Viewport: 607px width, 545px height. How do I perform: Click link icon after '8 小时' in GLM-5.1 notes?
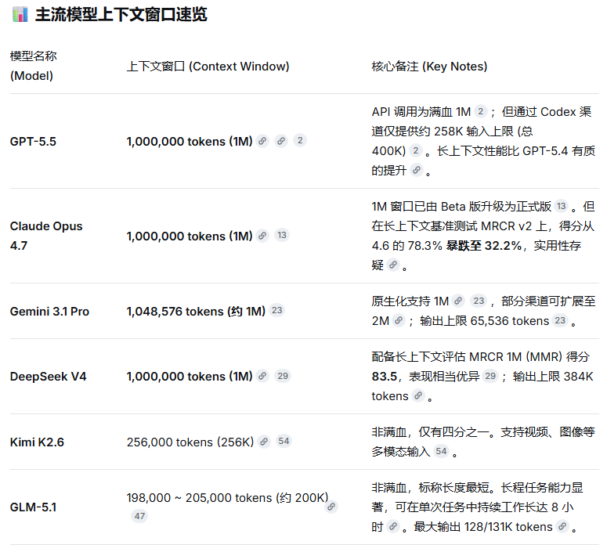[x=393, y=526]
